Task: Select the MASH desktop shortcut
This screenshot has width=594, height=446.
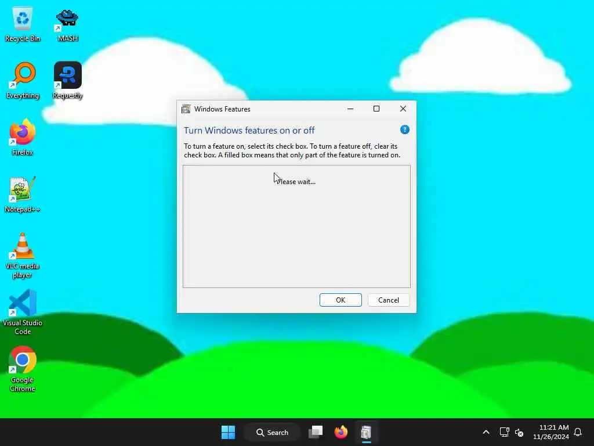Action: 67,24
